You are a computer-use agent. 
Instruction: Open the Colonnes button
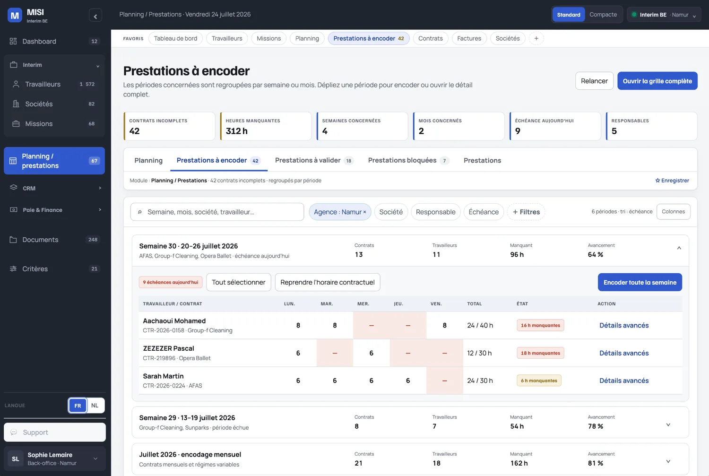coord(673,212)
